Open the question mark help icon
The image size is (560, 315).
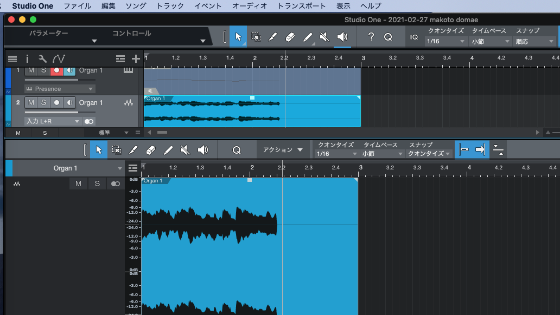click(x=371, y=37)
